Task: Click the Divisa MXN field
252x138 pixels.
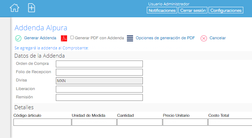Action: tap(99, 81)
